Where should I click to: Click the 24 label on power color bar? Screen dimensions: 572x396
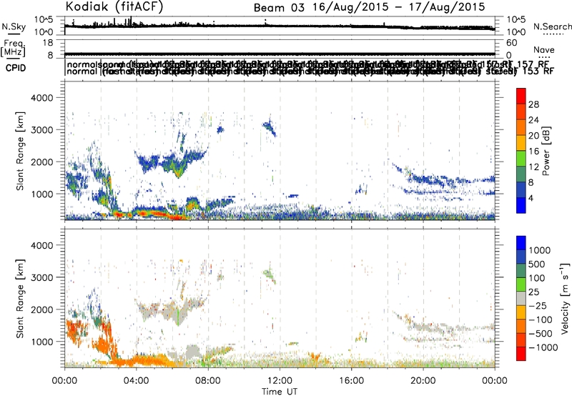tap(533, 120)
